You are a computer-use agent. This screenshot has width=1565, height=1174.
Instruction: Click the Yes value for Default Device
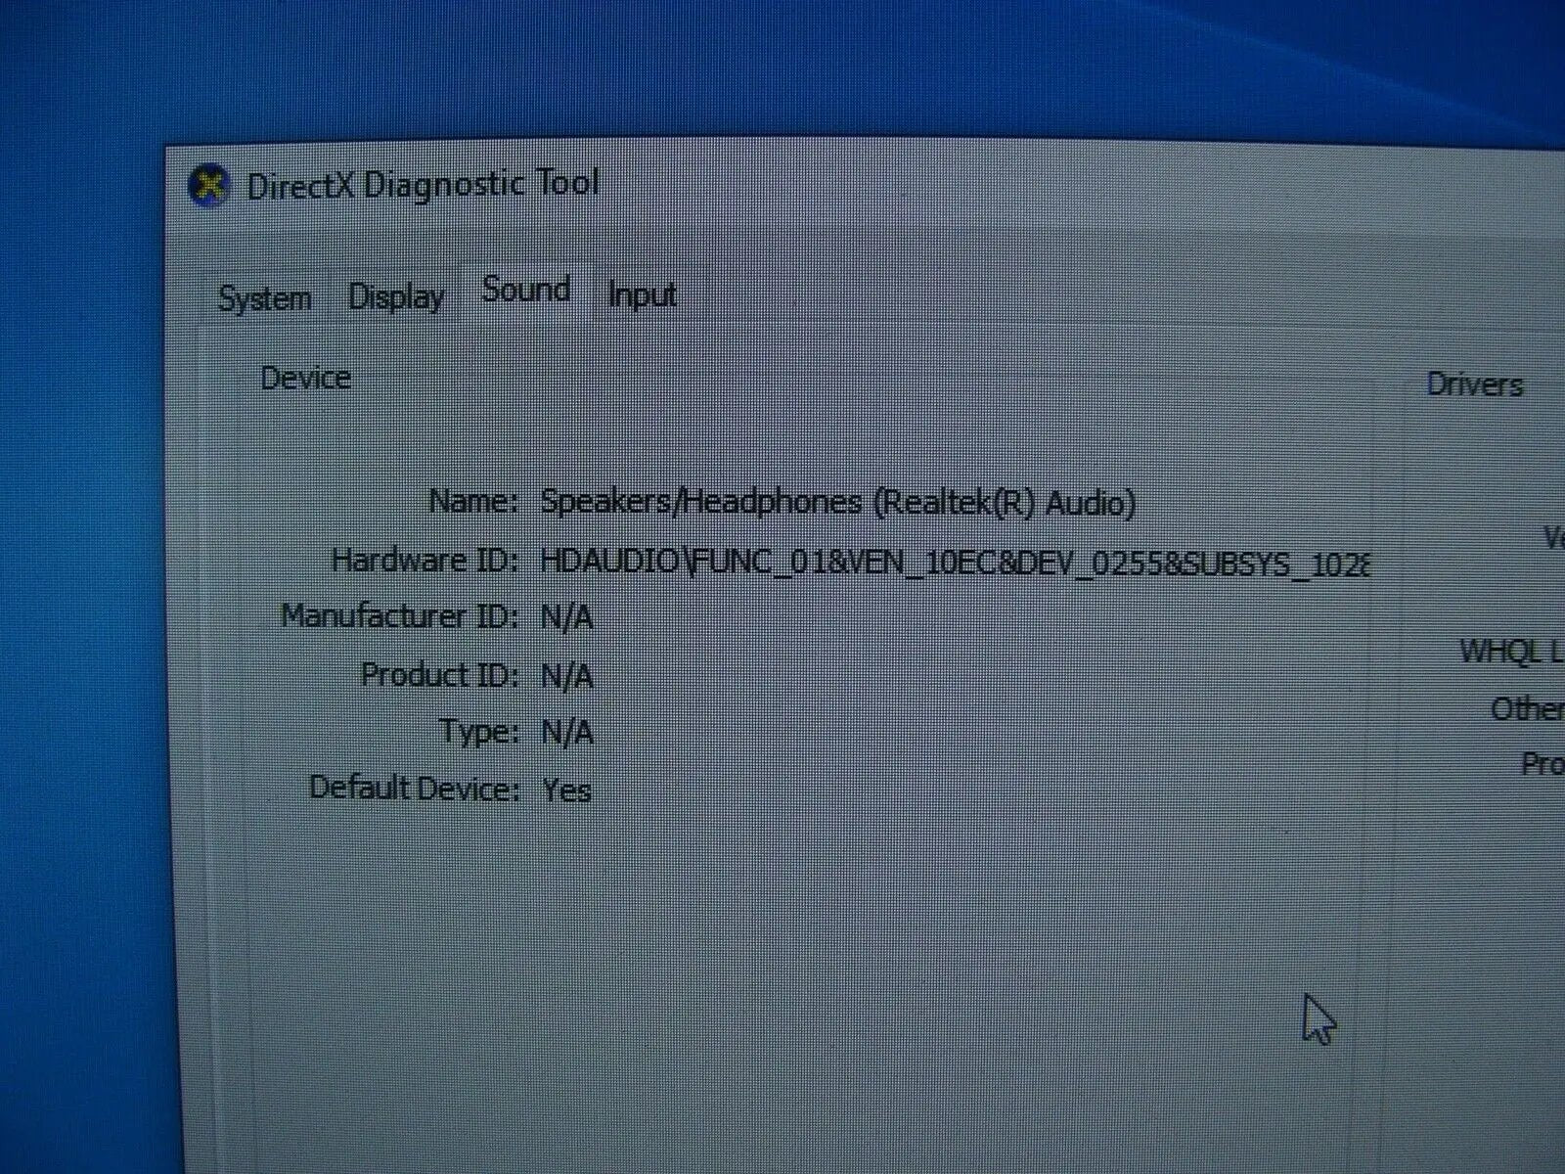coord(567,790)
